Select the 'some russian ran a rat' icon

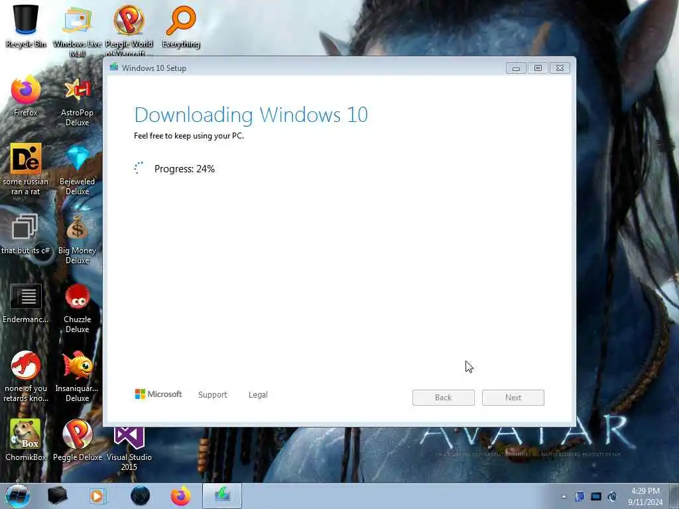pyautogui.click(x=26, y=169)
